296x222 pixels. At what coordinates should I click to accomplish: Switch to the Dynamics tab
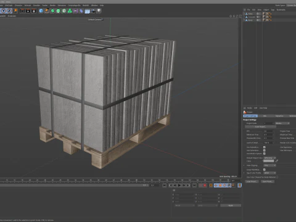click(x=279, y=116)
